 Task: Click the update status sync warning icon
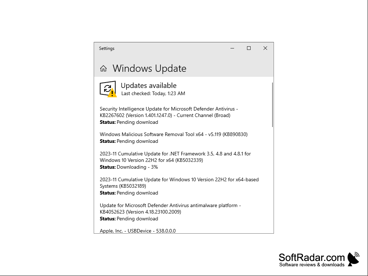click(x=108, y=89)
